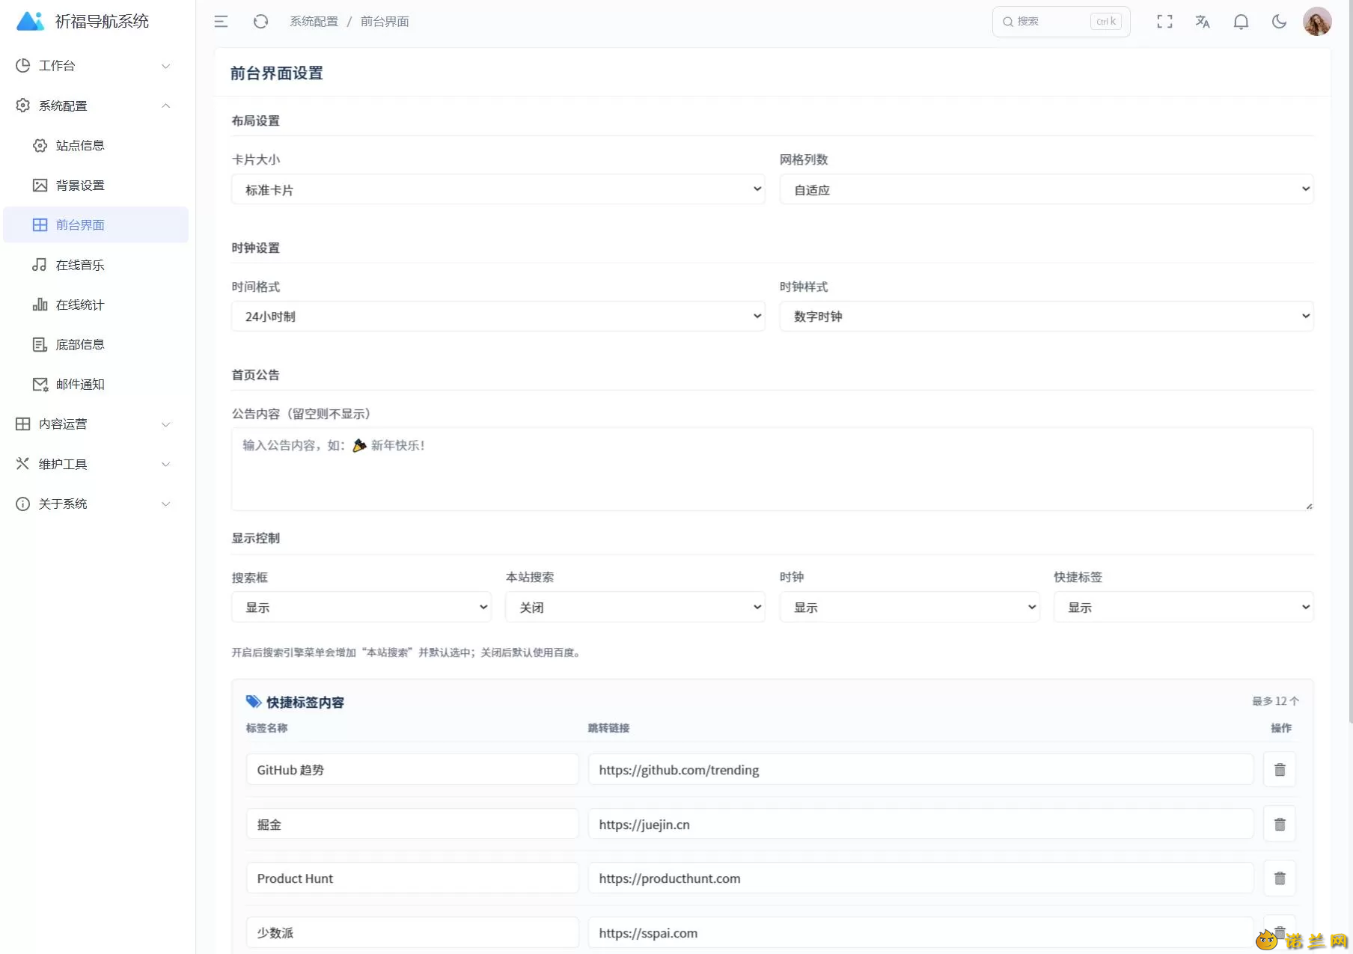
Task: Open the notifications bell
Action: pyautogui.click(x=1241, y=22)
